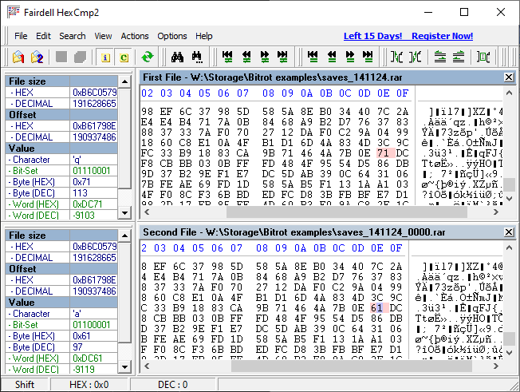520x392 pixels.
Task: Click the open first file icon
Action: tap(18, 57)
